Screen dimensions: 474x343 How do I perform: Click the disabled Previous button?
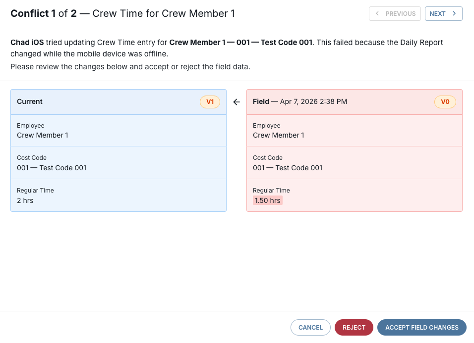click(395, 13)
